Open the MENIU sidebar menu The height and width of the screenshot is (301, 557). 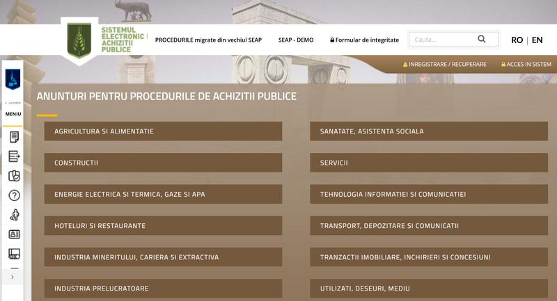pos(13,114)
